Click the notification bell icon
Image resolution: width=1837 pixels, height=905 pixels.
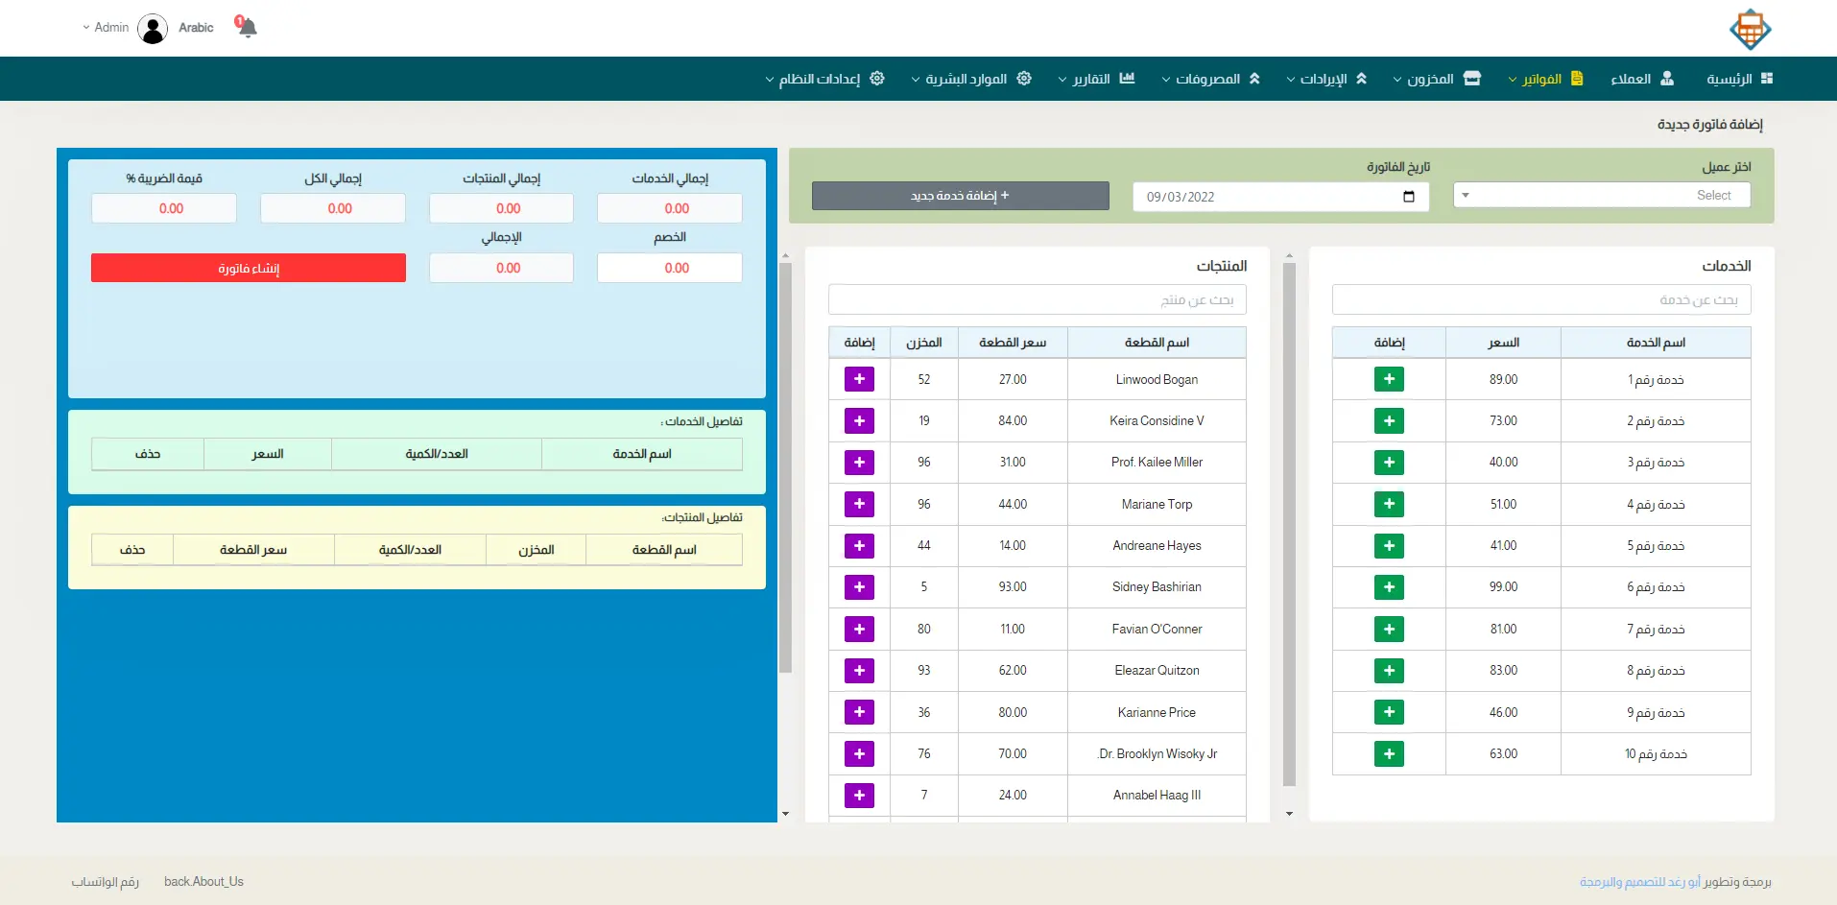pos(247,27)
